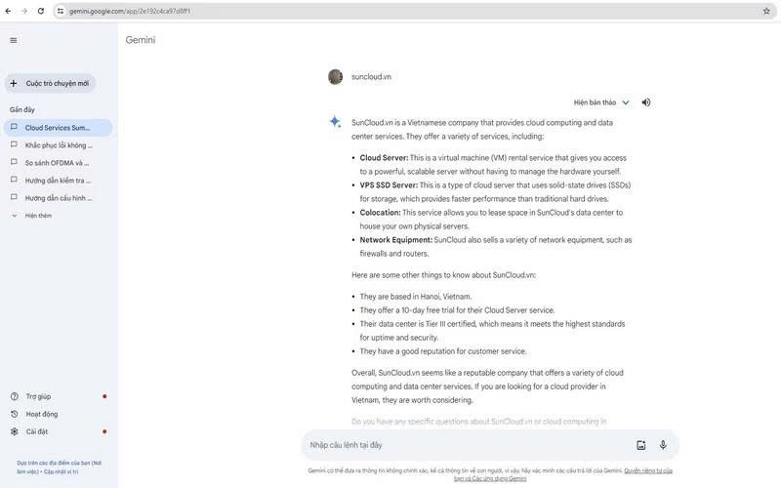The height and width of the screenshot is (488, 781).
Task: Open the hamburger main menu
Action: point(14,40)
